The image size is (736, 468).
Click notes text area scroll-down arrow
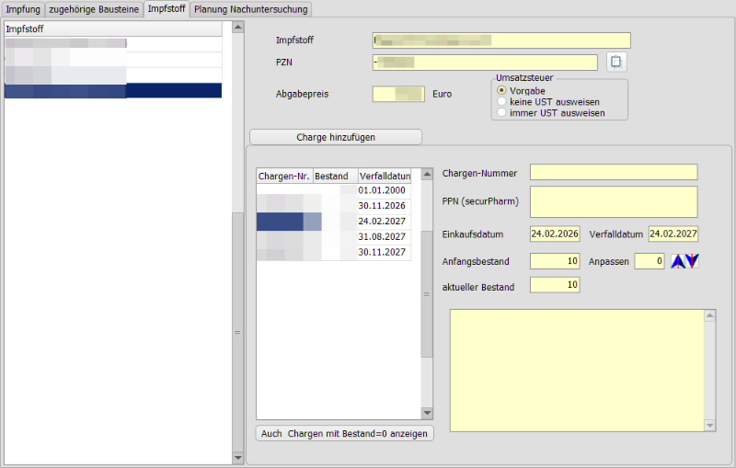click(709, 425)
